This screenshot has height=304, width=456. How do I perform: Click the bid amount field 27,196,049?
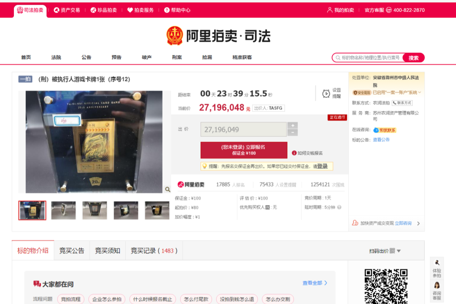tap(244, 129)
